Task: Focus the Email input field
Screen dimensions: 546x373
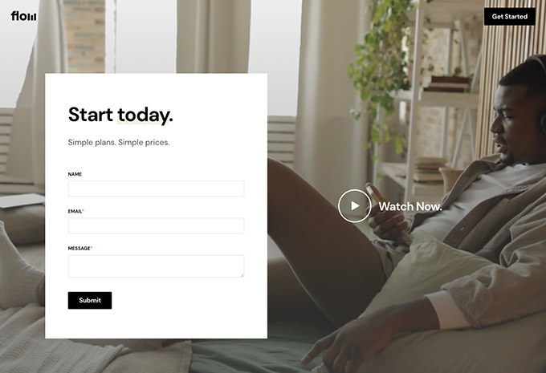Action: pos(156,225)
